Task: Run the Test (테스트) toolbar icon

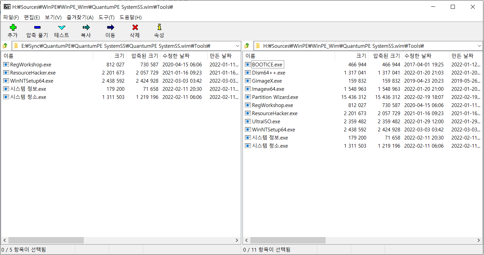Action: pos(61,27)
